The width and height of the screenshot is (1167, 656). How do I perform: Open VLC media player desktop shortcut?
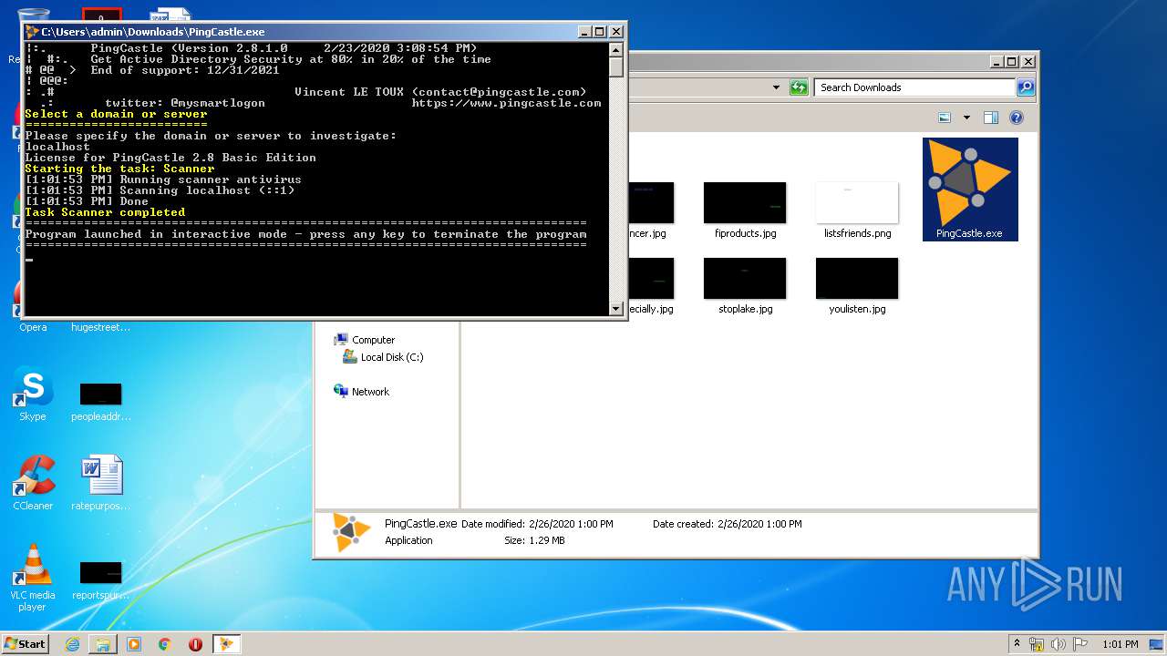point(33,578)
